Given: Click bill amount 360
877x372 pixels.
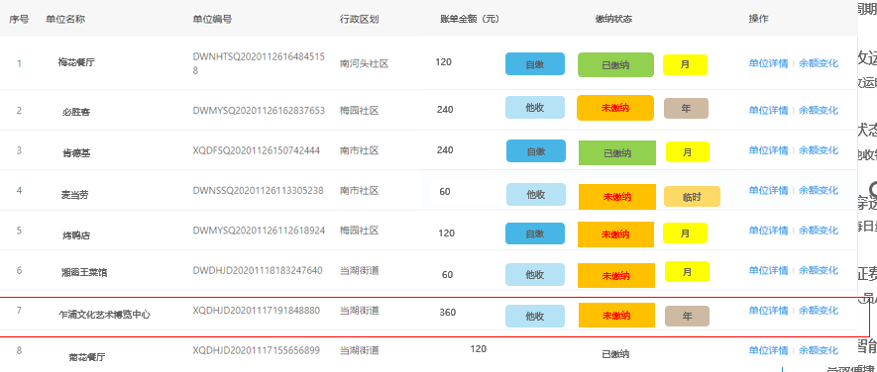Looking at the screenshot, I should click(x=448, y=313).
